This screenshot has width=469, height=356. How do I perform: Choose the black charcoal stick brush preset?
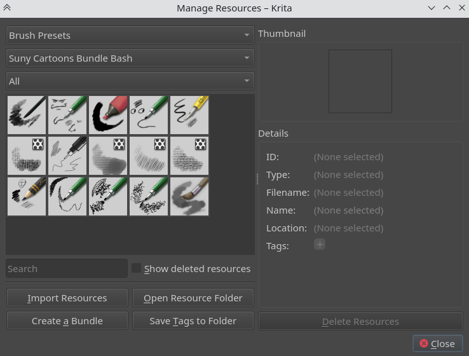tap(27, 115)
